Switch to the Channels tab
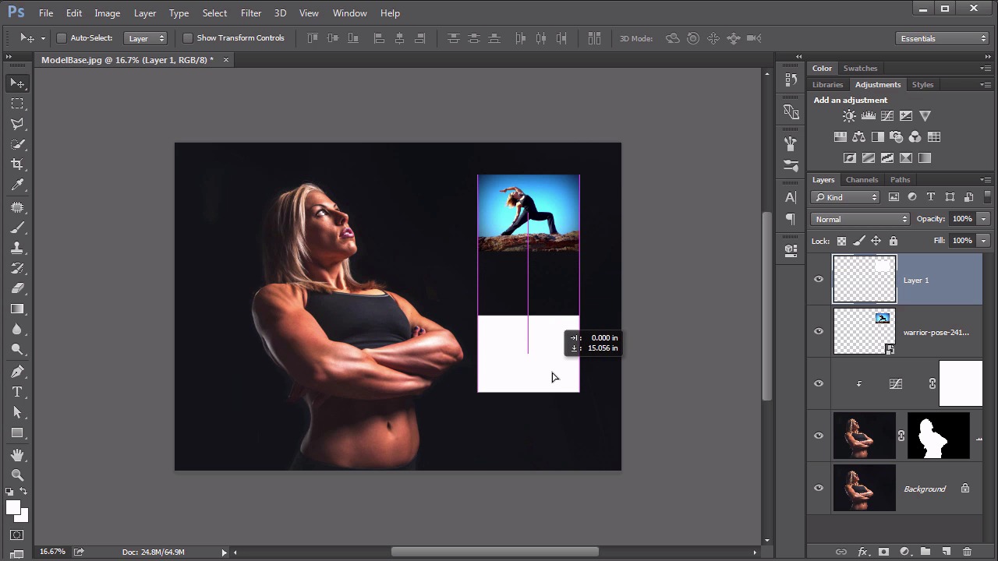Image resolution: width=998 pixels, height=561 pixels. (862, 180)
